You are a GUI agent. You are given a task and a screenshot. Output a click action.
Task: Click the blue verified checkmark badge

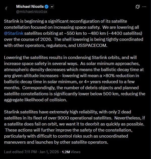[x=47, y=7]
